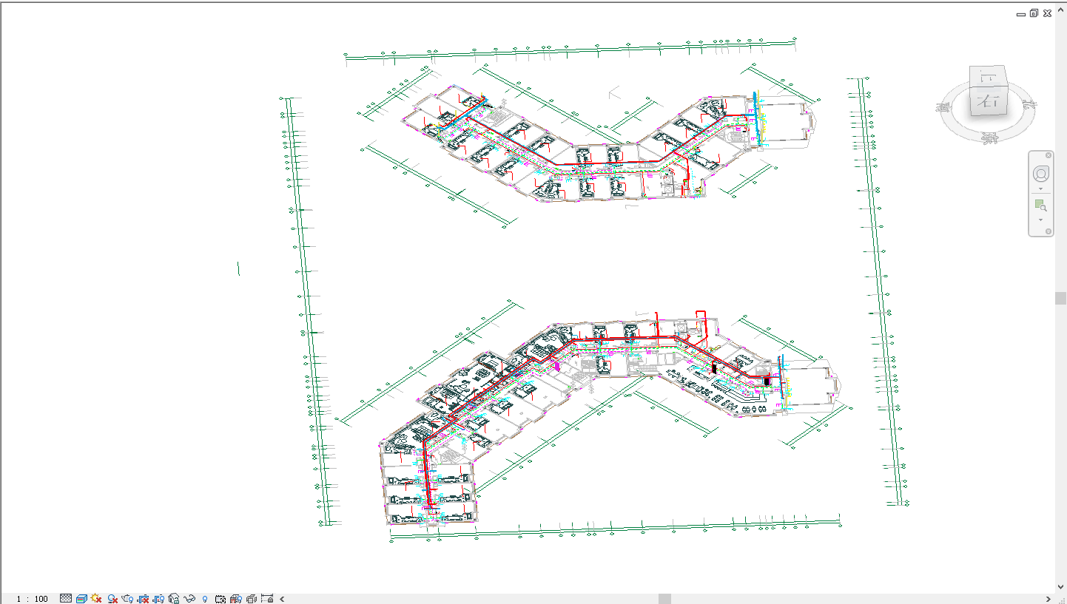Toggle Crop View in the view bar
Viewport: 1067px width, 604px height.
(x=144, y=599)
